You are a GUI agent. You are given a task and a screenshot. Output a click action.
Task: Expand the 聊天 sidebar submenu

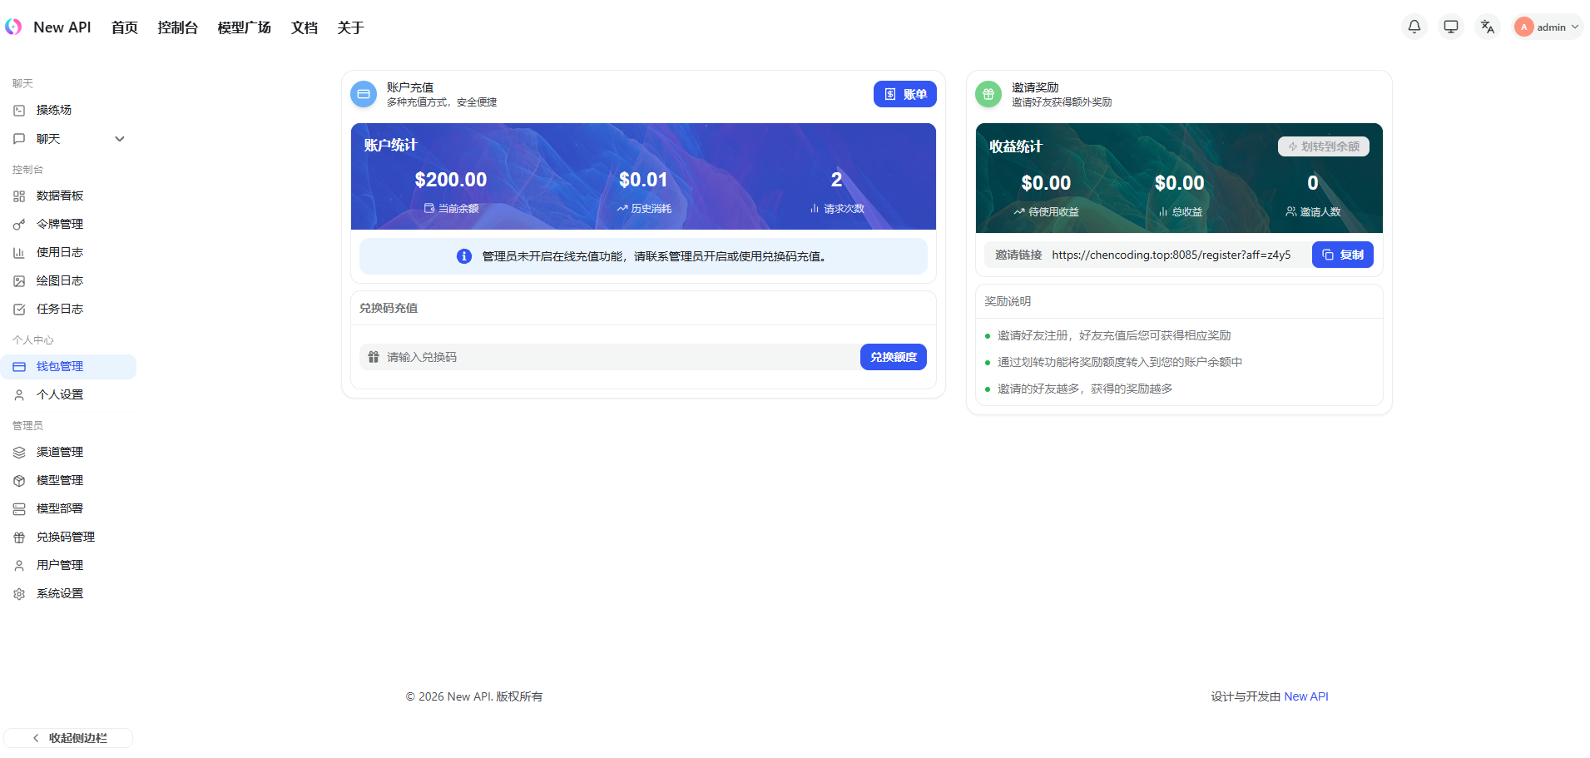[119, 139]
